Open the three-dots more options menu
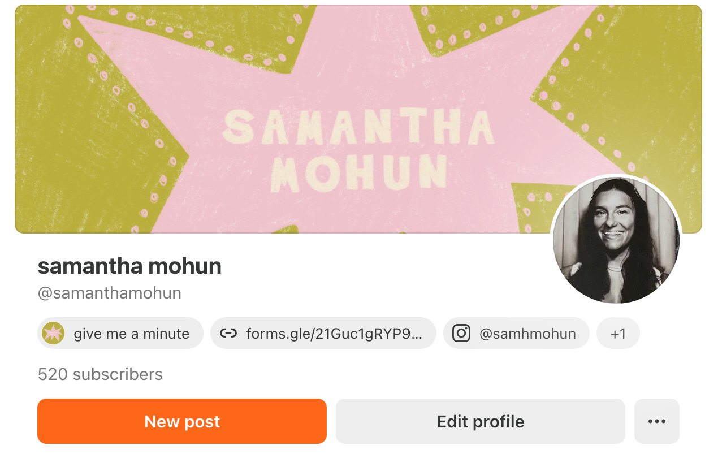Viewport: 718px width, 458px height. pos(657,421)
